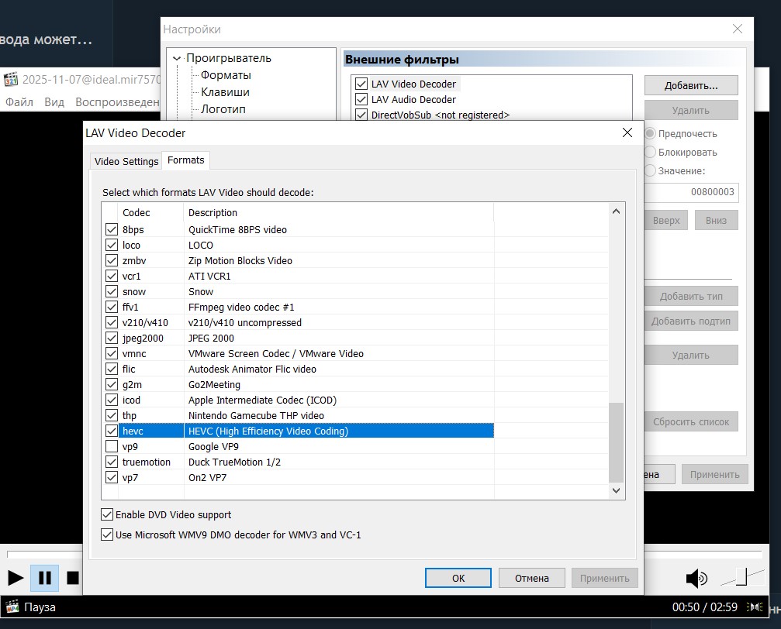Click the audio channel icon in status bar

click(754, 607)
